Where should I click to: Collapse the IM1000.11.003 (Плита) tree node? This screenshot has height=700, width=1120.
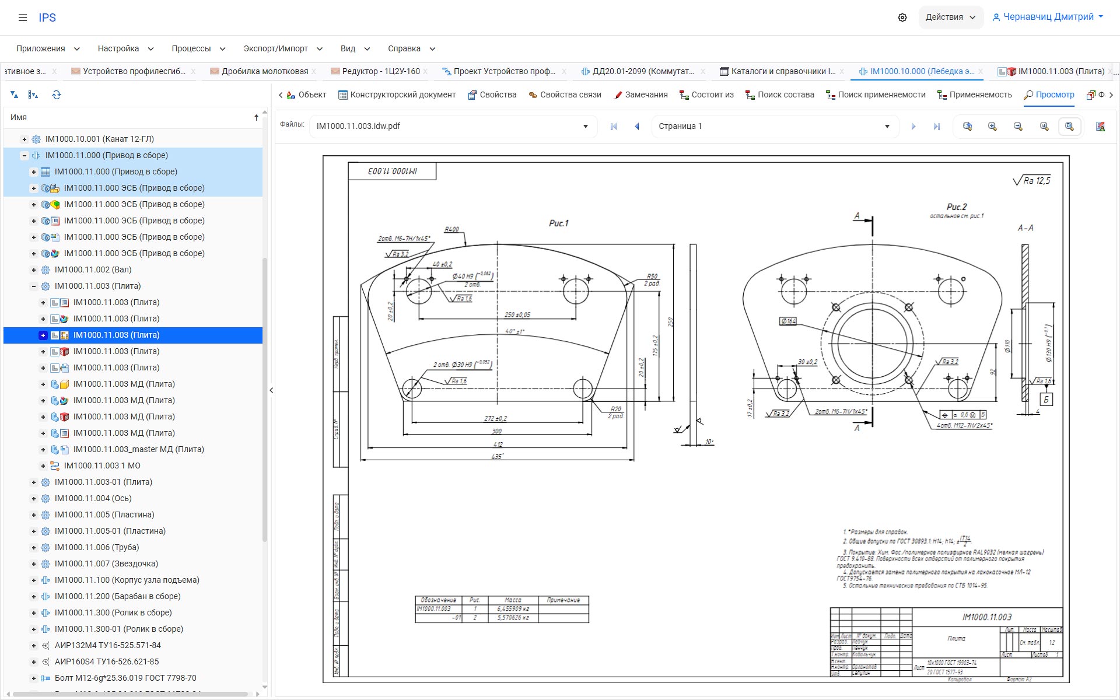coord(34,286)
